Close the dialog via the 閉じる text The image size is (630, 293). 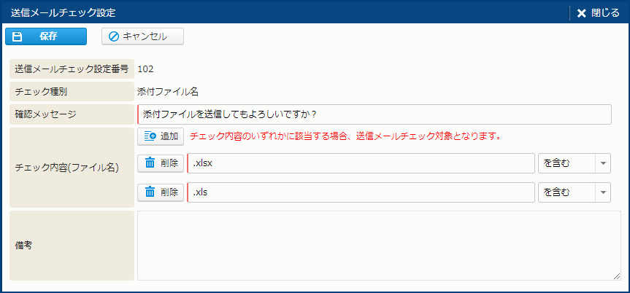tap(605, 13)
